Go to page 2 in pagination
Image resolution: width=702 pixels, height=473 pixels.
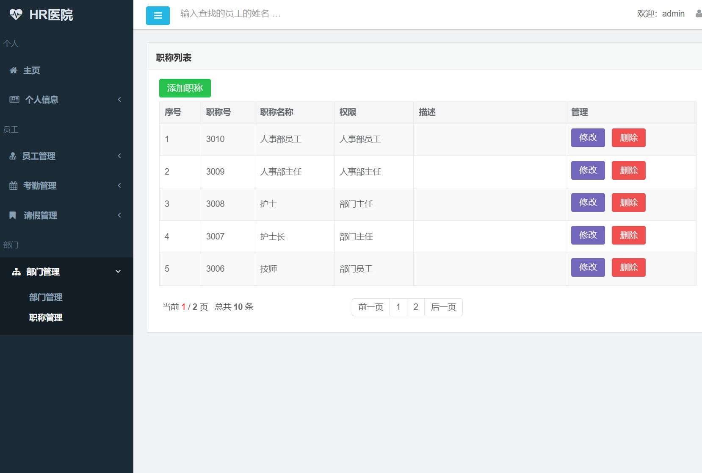[415, 307]
